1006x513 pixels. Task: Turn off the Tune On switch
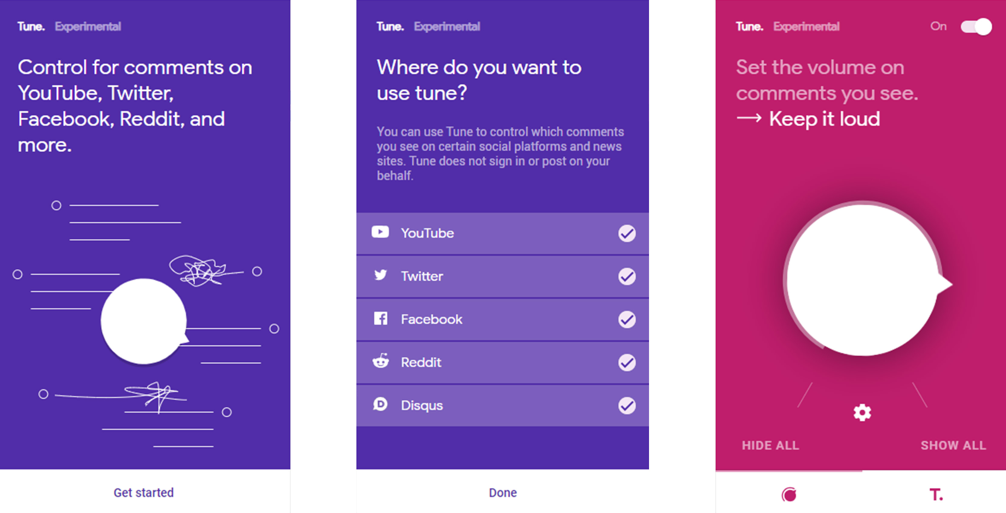(x=976, y=27)
